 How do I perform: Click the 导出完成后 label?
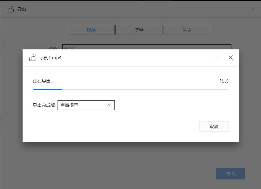(44, 105)
